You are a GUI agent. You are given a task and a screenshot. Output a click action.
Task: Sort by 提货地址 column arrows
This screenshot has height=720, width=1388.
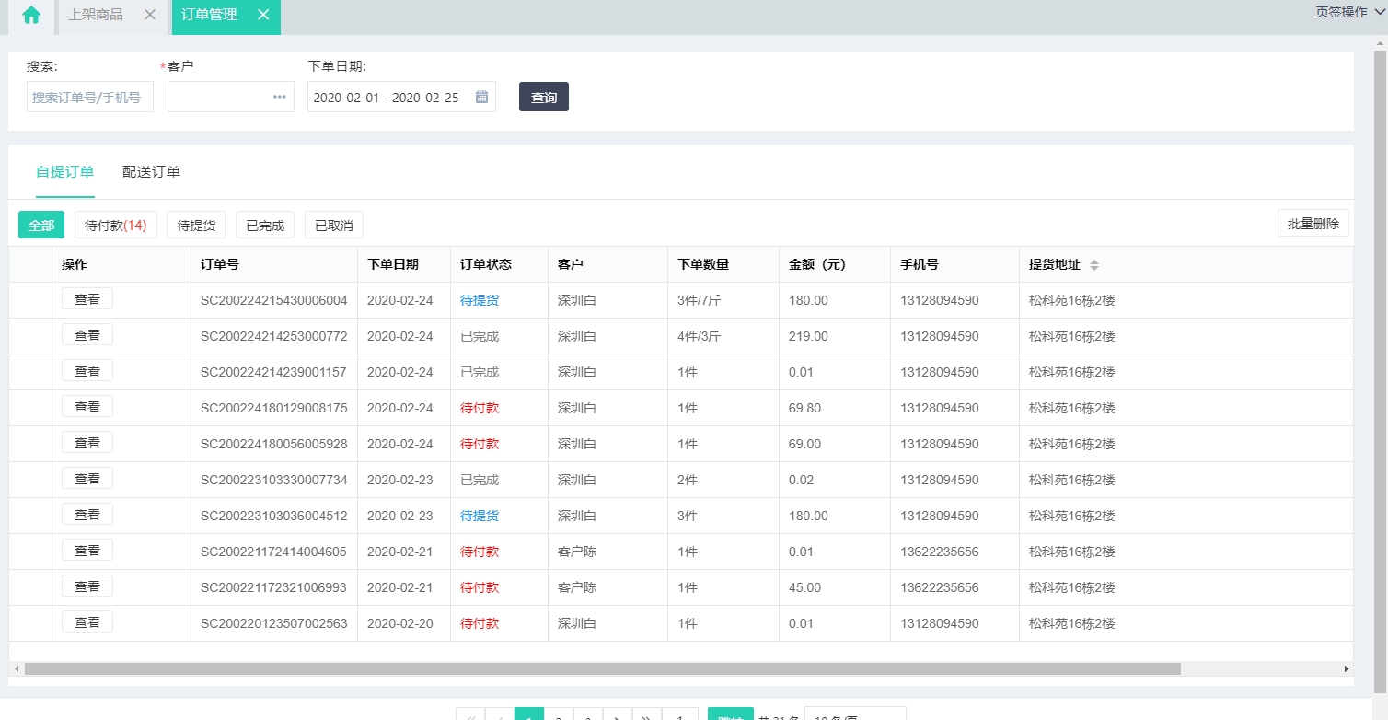click(1094, 265)
